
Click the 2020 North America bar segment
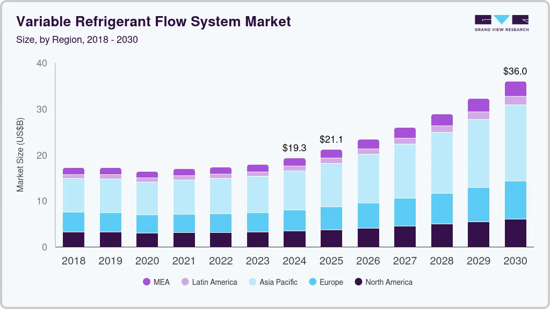[147, 240]
